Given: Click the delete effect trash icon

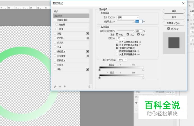Looking at the screenshot, I should click(89, 87).
